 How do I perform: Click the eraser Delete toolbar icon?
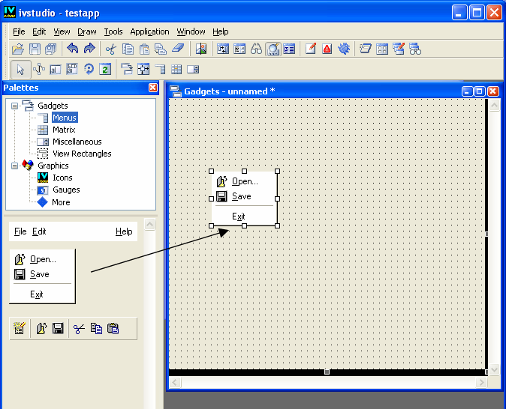(177, 49)
